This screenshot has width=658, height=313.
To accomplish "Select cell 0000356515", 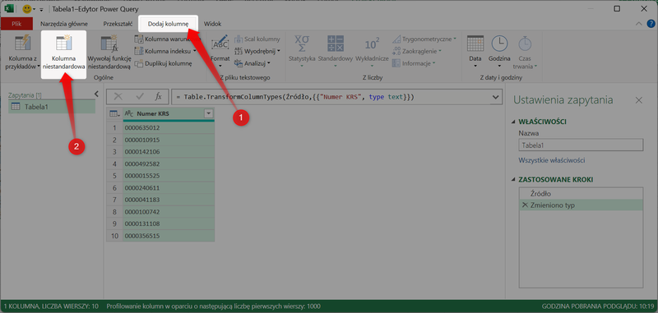I will [x=169, y=236].
